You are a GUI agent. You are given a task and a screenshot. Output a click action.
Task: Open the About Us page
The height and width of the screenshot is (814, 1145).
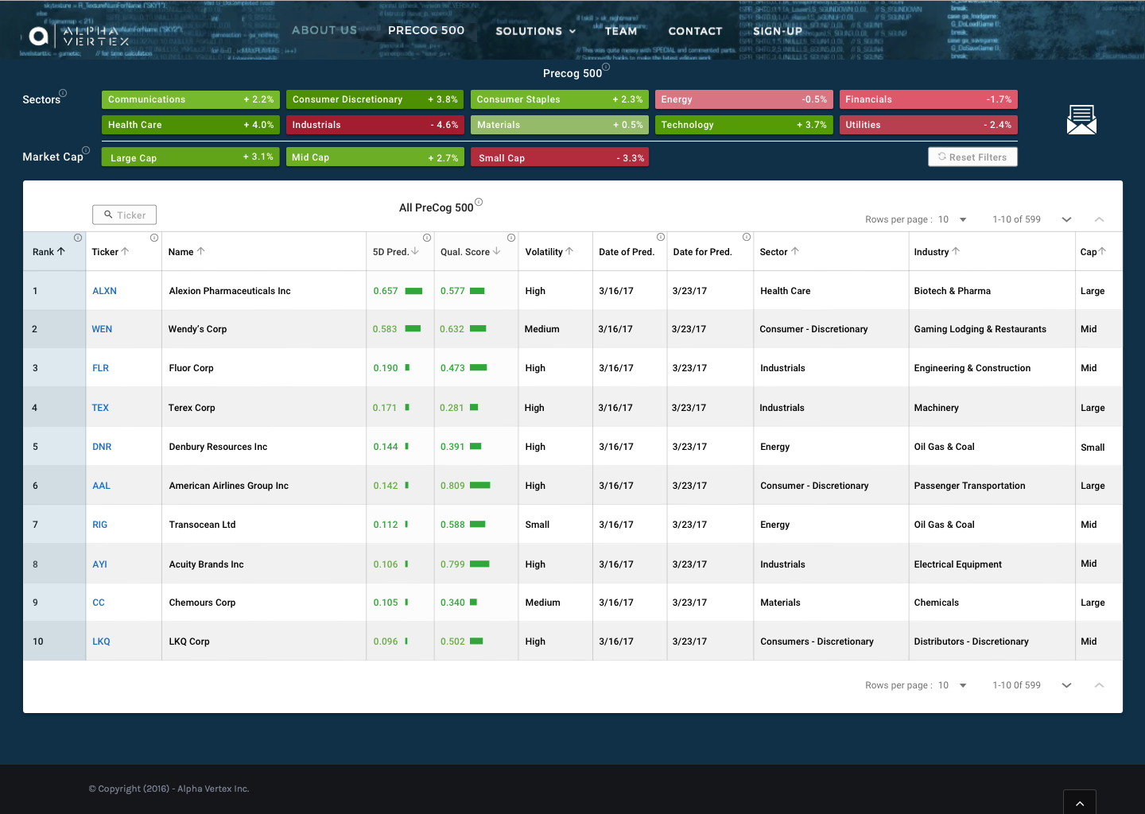pos(324,30)
